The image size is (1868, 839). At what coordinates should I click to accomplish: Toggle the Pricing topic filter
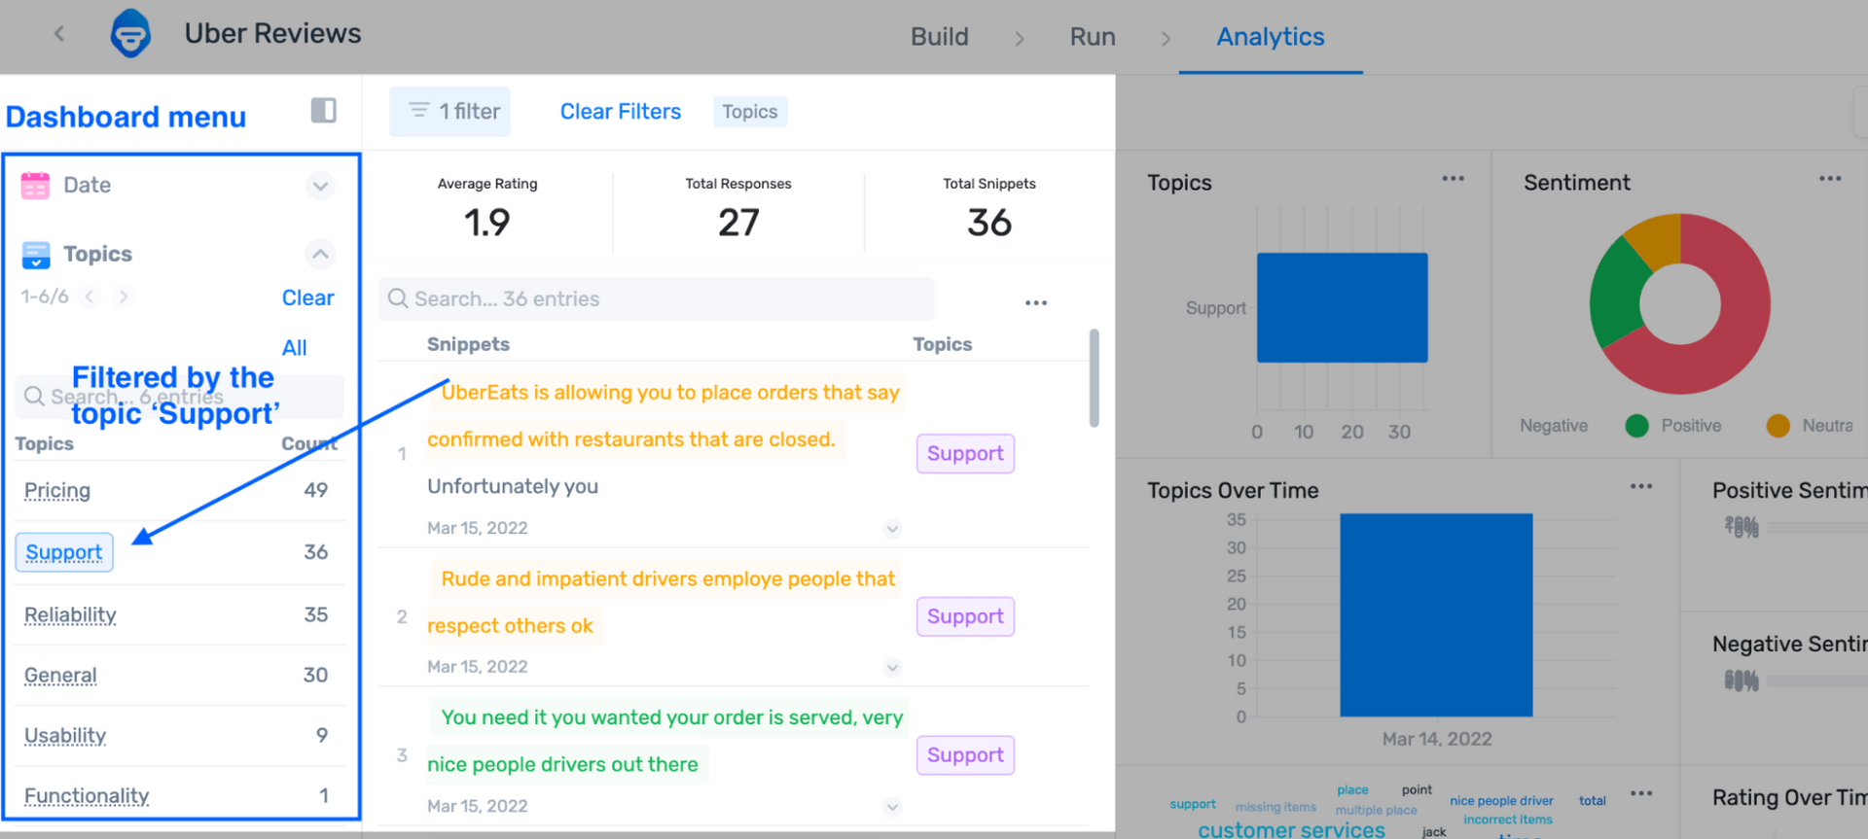[x=57, y=491]
